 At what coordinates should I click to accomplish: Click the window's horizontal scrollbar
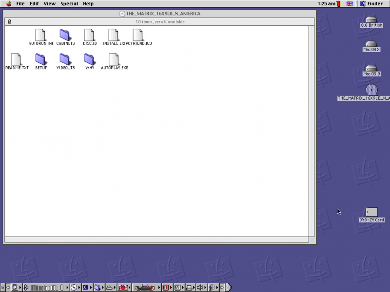156,239
